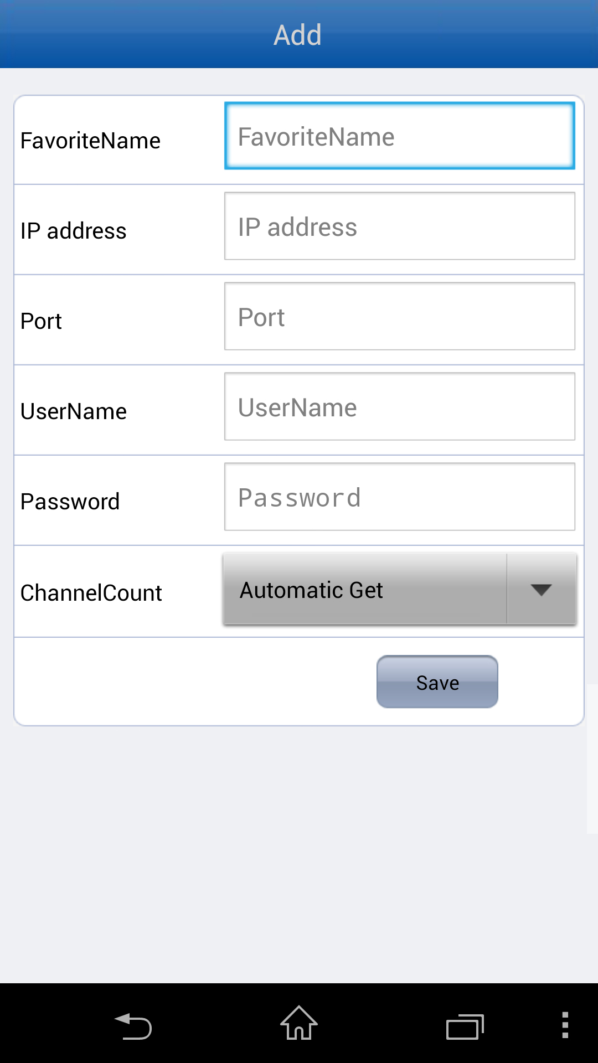Focus the Password entry field
The image size is (598, 1063).
coord(399,497)
